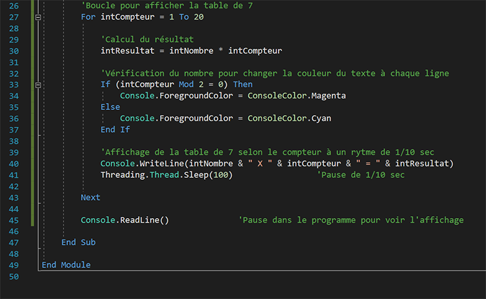Click the 'Next' keyword on line 43
486x299 pixels.
pos(91,197)
